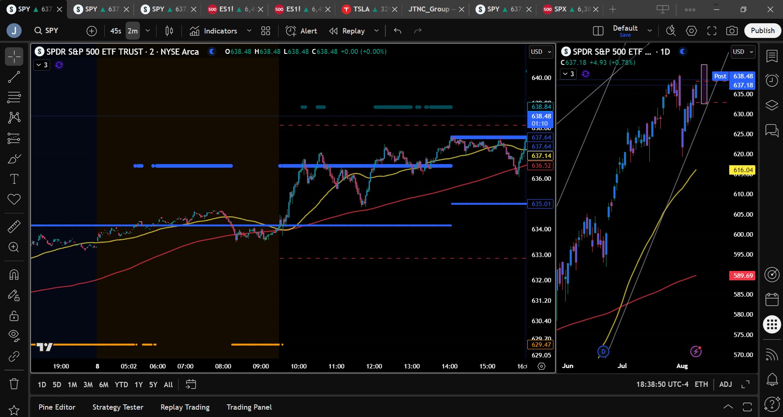The width and height of the screenshot is (783, 417).
Task: Expand the favorite indicators dropdown arrow
Action: coord(249,31)
